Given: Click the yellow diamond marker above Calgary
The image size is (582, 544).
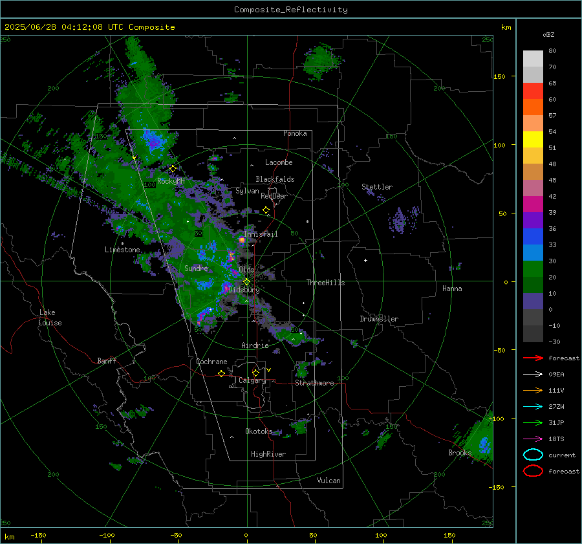Looking at the screenshot, I should tap(255, 373).
